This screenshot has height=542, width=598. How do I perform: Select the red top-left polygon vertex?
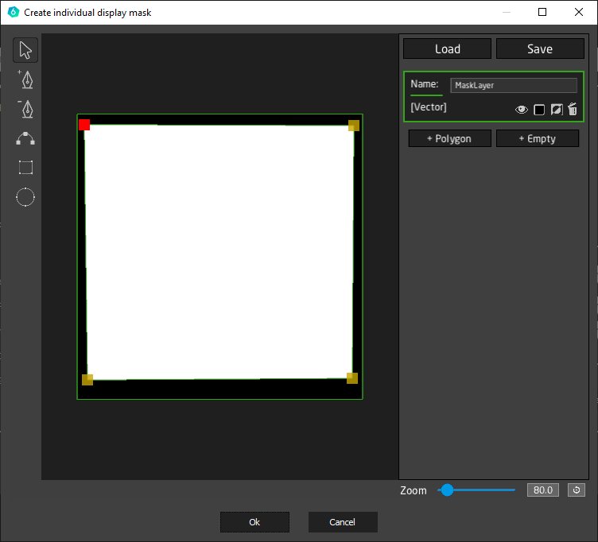click(84, 125)
